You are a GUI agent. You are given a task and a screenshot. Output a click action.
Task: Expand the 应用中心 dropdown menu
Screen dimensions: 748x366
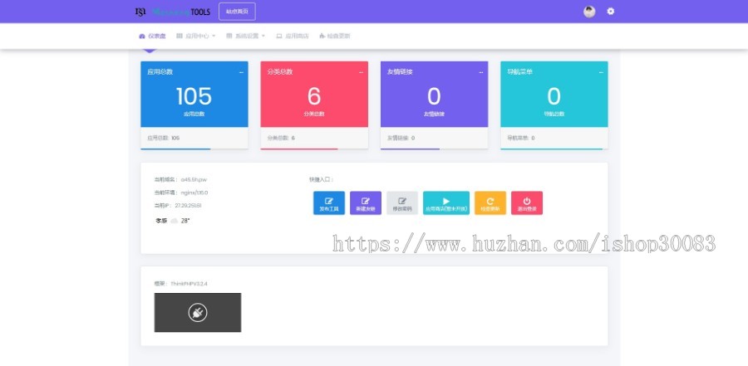[195, 37]
